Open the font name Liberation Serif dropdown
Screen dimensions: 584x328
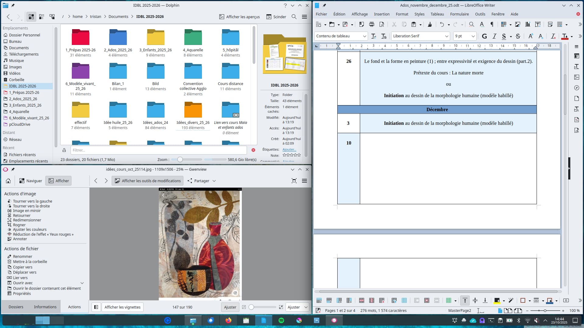pos(447,36)
